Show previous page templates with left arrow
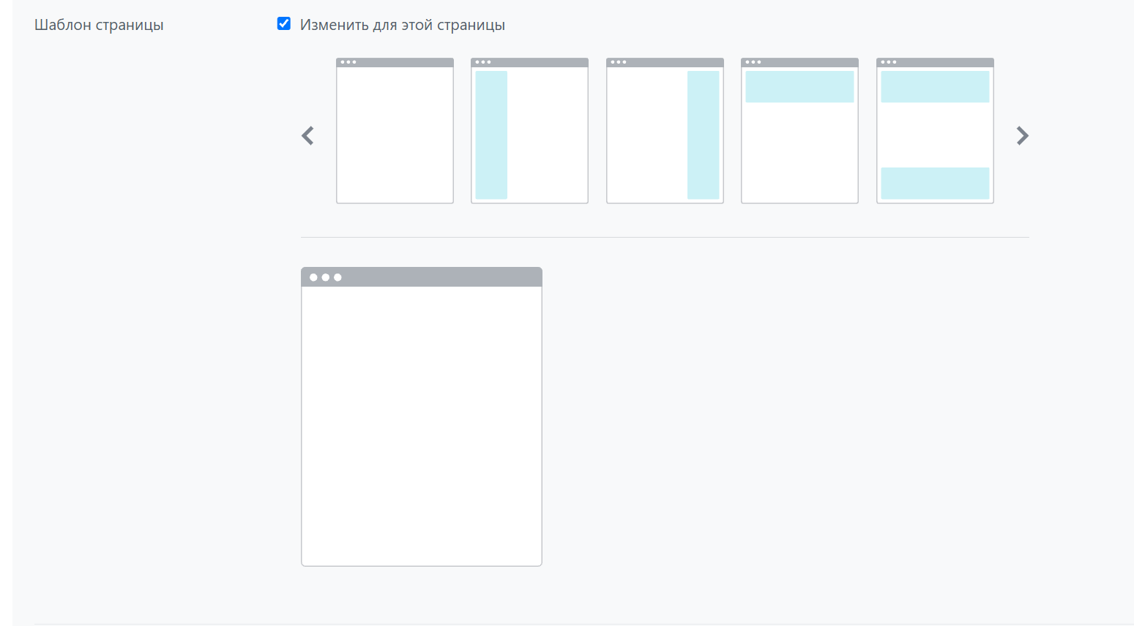Viewport: 1134px width, 626px height. coord(308,136)
